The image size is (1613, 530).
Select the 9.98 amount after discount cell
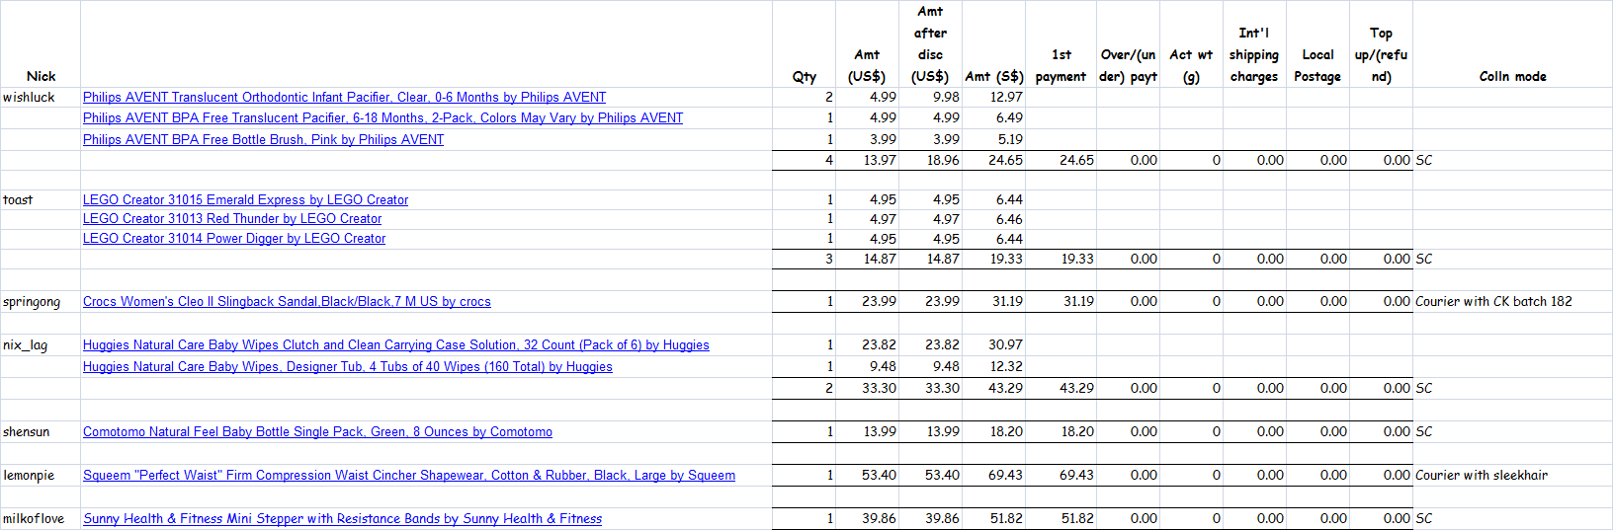[930, 97]
